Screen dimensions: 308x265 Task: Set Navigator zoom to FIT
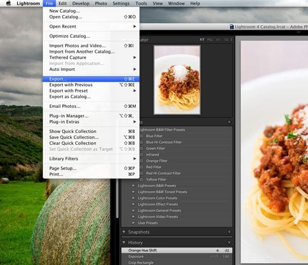(x=202, y=40)
